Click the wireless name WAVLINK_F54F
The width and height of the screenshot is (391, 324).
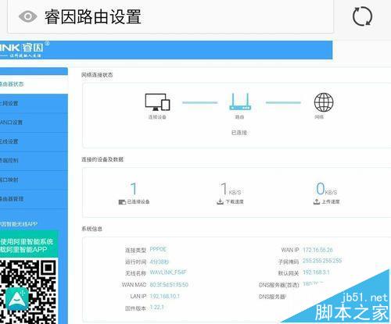168,272
